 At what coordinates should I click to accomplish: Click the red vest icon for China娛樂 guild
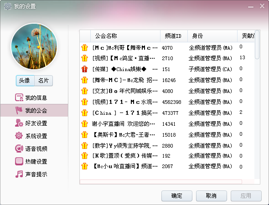point(85,69)
